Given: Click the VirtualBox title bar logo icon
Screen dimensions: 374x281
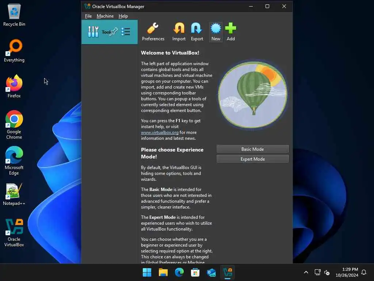Looking at the screenshot, I should pyautogui.click(x=87, y=6).
